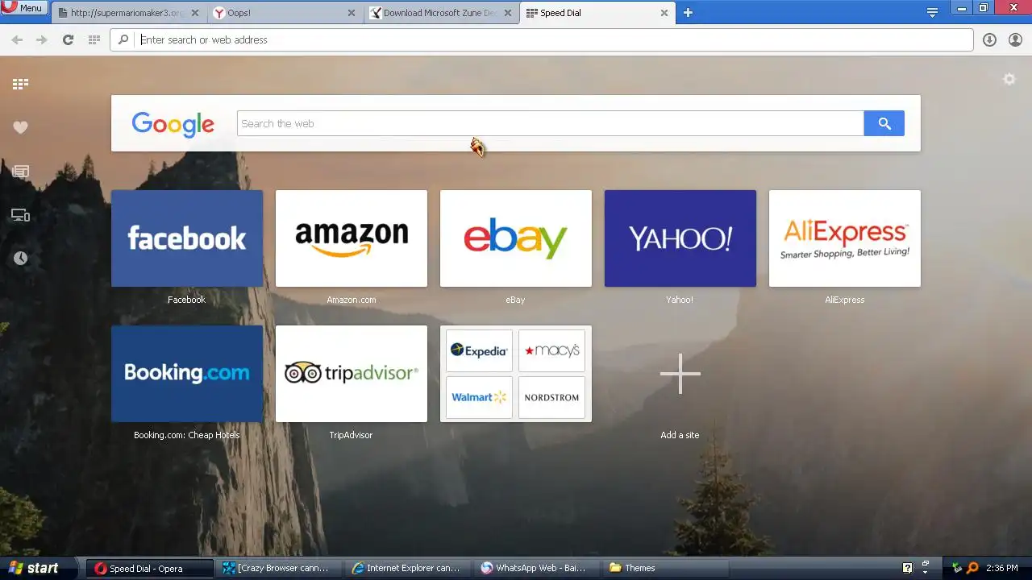Close the Oops! tab

click(351, 13)
